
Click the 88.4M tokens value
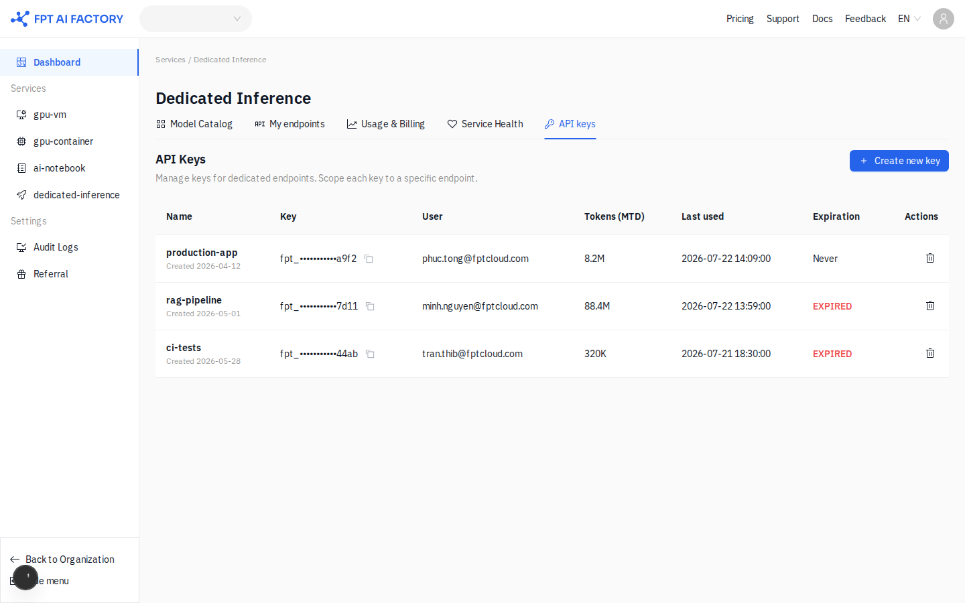pyautogui.click(x=597, y=306)
